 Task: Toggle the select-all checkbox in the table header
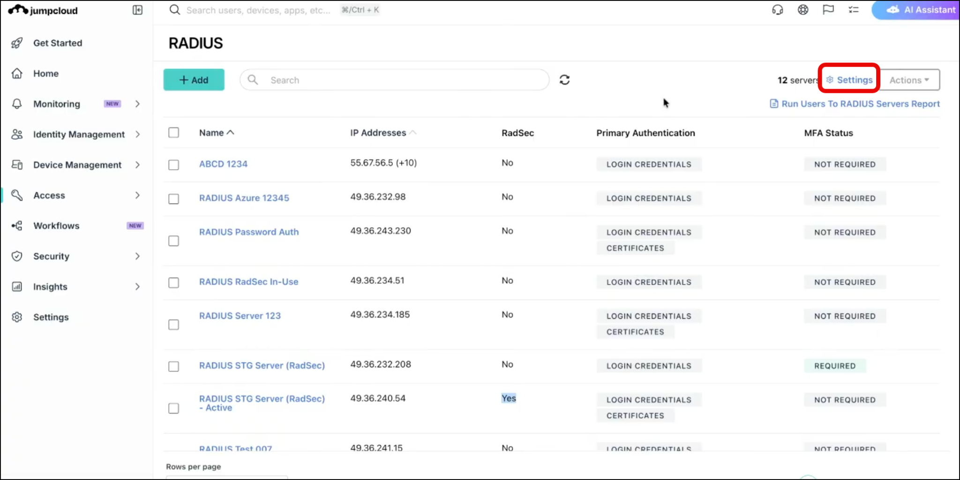[x=173, y=133]
